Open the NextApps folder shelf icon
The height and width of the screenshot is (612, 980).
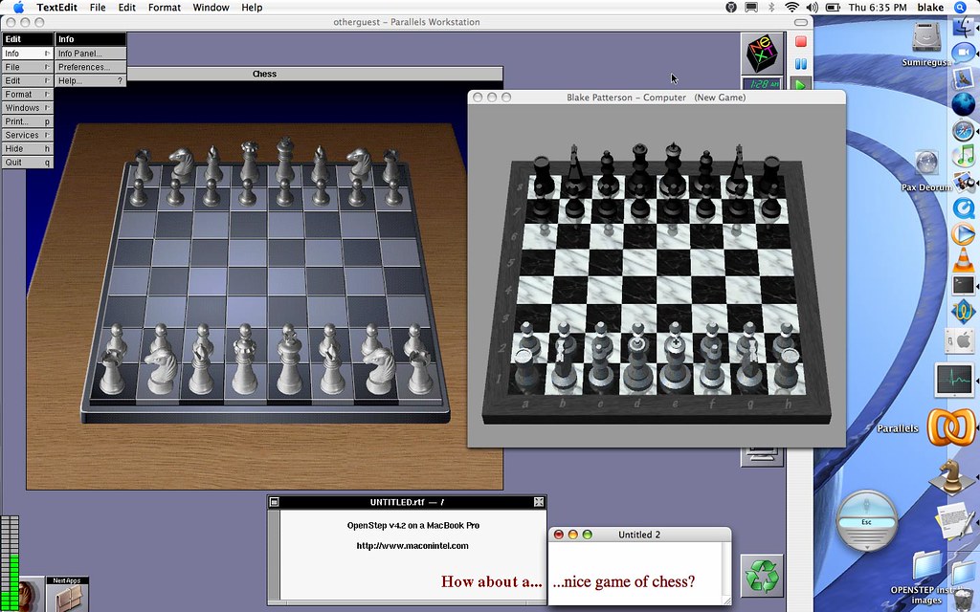[67, 595]
